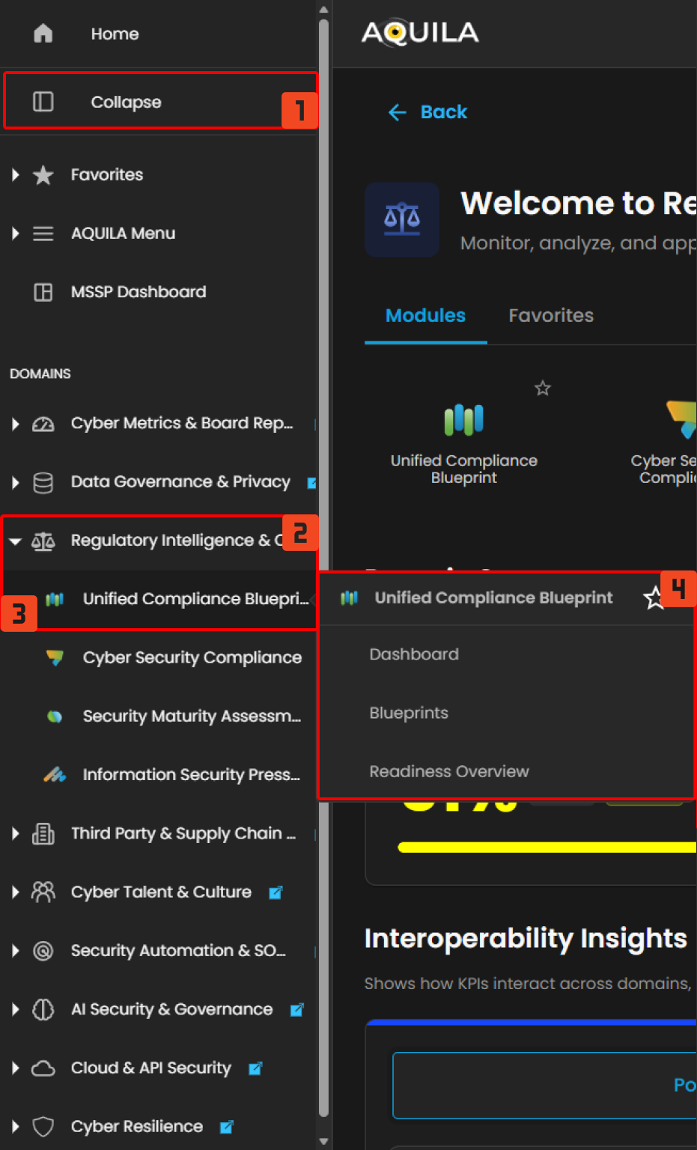Click Unified Compliance Blueprint flyout header
697x1150 pixels.
tap(493, 597)
